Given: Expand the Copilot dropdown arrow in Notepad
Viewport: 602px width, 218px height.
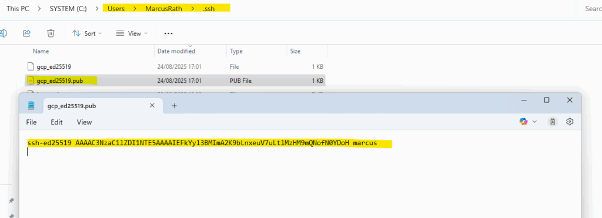Looking at the screenshot, I should coord(534,122).
